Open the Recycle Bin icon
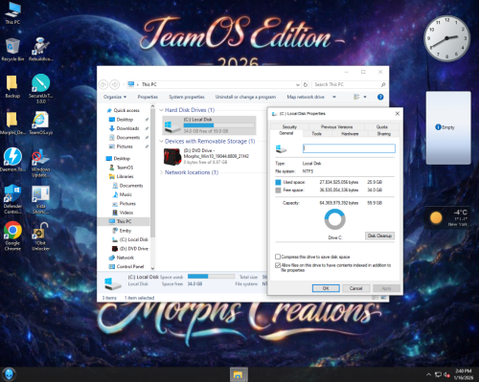Image resolution: width=479 pixels, height=382 pixels. pyautogui.click(x=12, y=50)
